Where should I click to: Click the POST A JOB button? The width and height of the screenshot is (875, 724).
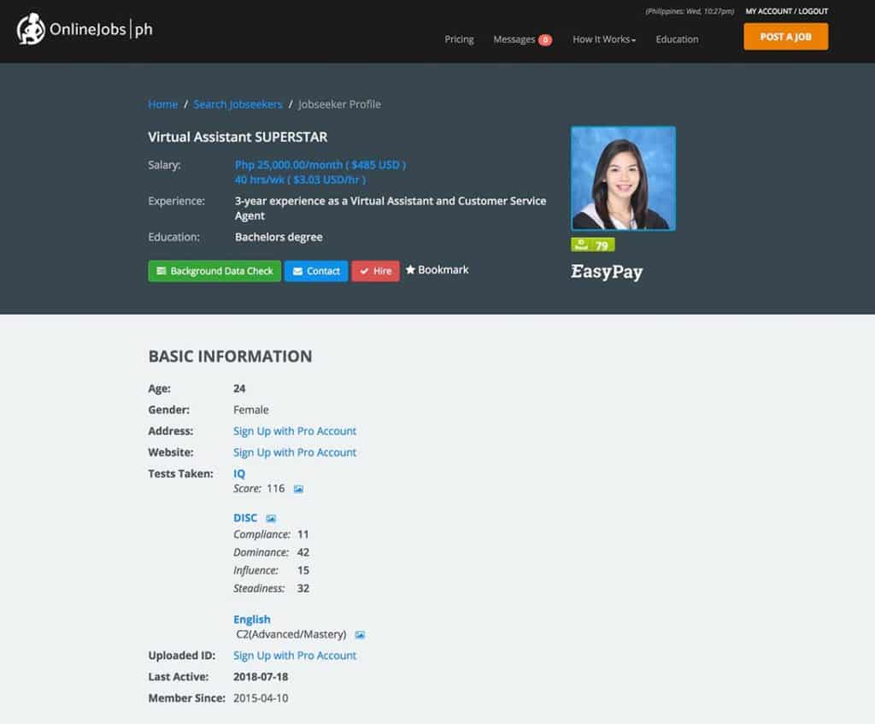pos(785,37)
